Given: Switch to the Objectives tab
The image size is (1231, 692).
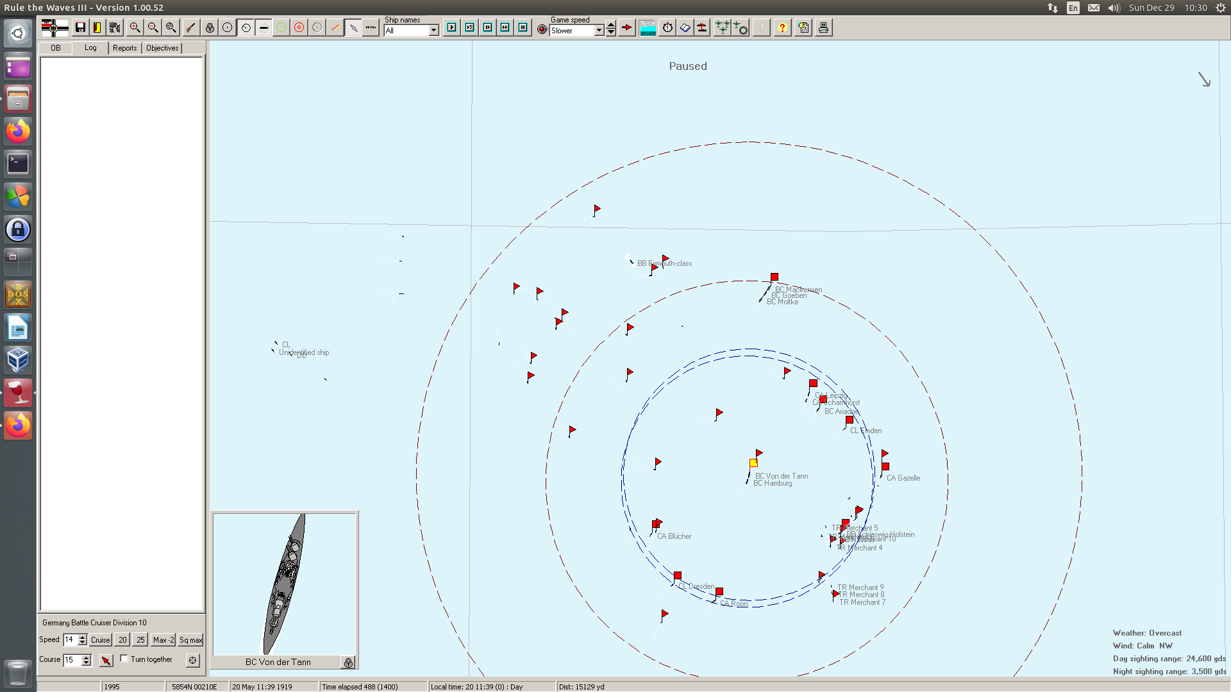Looking at the screenshot, I should pyautogui.click(x=162, y=48).
